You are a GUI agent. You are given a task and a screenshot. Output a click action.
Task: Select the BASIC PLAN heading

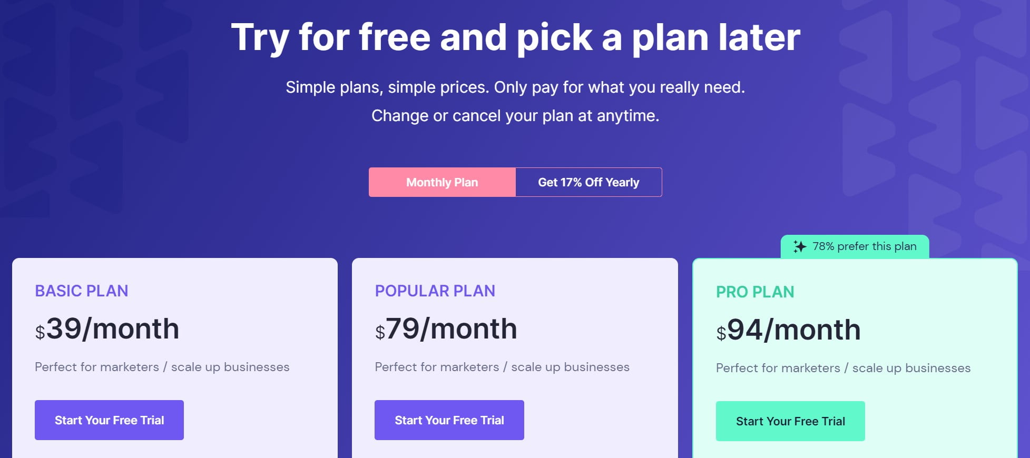pyautogui.click(x=82, y=291)
